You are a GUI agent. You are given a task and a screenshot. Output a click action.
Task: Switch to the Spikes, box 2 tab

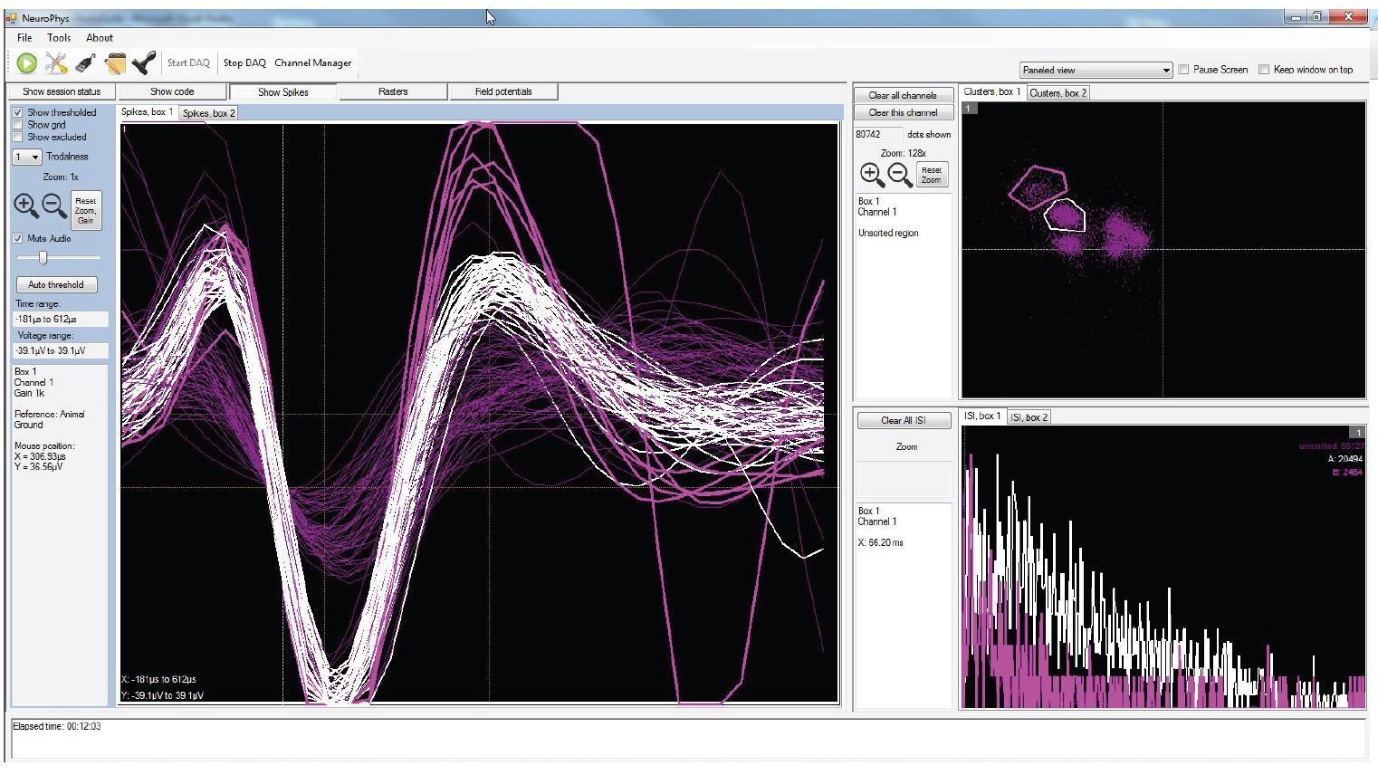pos(208,113)
